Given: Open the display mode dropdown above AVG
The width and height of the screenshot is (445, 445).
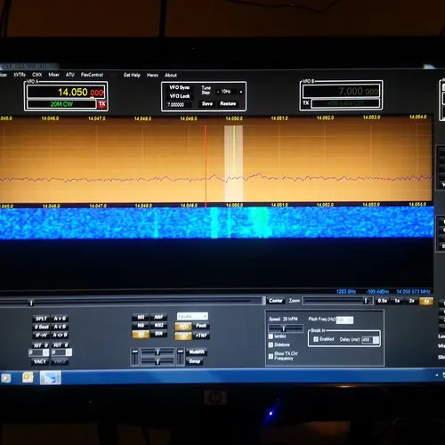Looking at the screenshot, I should click(192, 316).
